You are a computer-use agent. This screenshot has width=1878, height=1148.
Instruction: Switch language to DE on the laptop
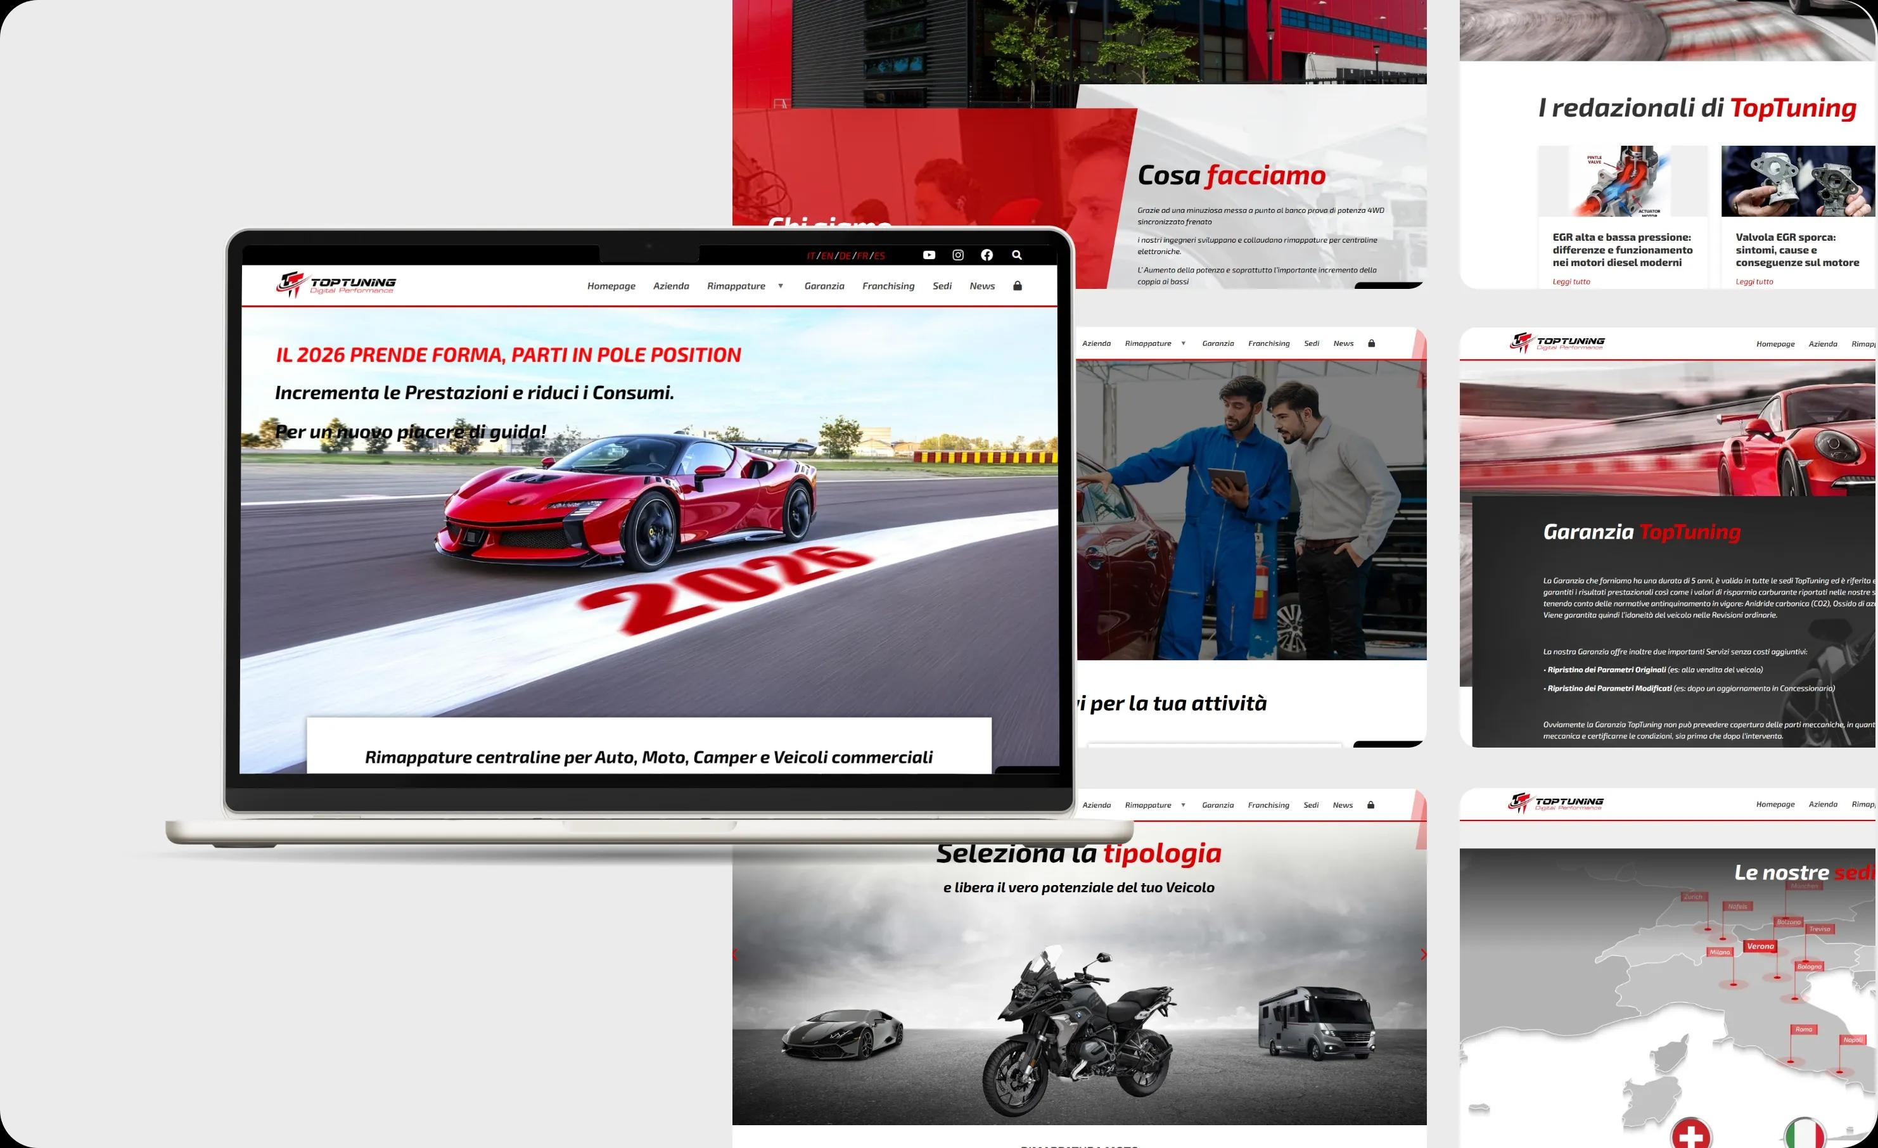tap(845, 256)
